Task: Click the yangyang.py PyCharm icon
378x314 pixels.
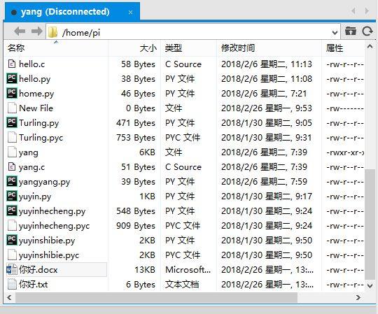Action: 12,181
